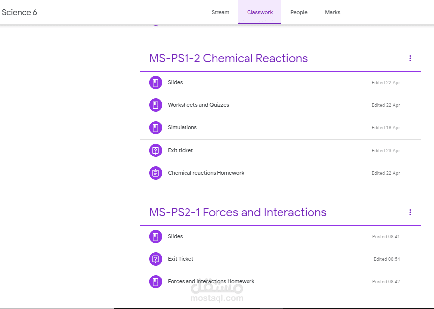The height and width of the screenshot is (309, 434).
Task: Click the Slides icon under Forces and Interactions
Action: coord(155,236)
